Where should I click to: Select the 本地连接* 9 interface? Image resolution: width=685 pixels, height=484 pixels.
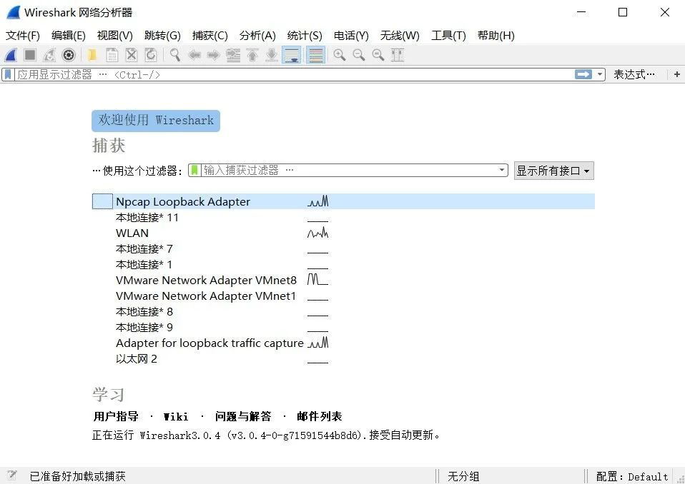pos(343,327)
